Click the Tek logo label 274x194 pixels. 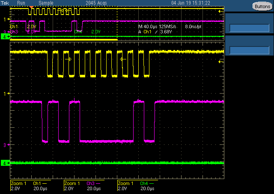pos(5,3)
